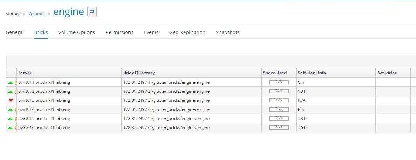Sort by Self-Heal Info column header
The image size is (416, 160).
[x=312, y=73]
